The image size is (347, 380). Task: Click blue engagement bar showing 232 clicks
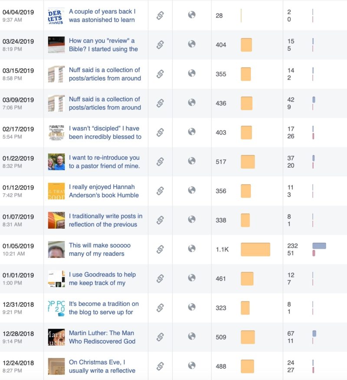(319, 246)
